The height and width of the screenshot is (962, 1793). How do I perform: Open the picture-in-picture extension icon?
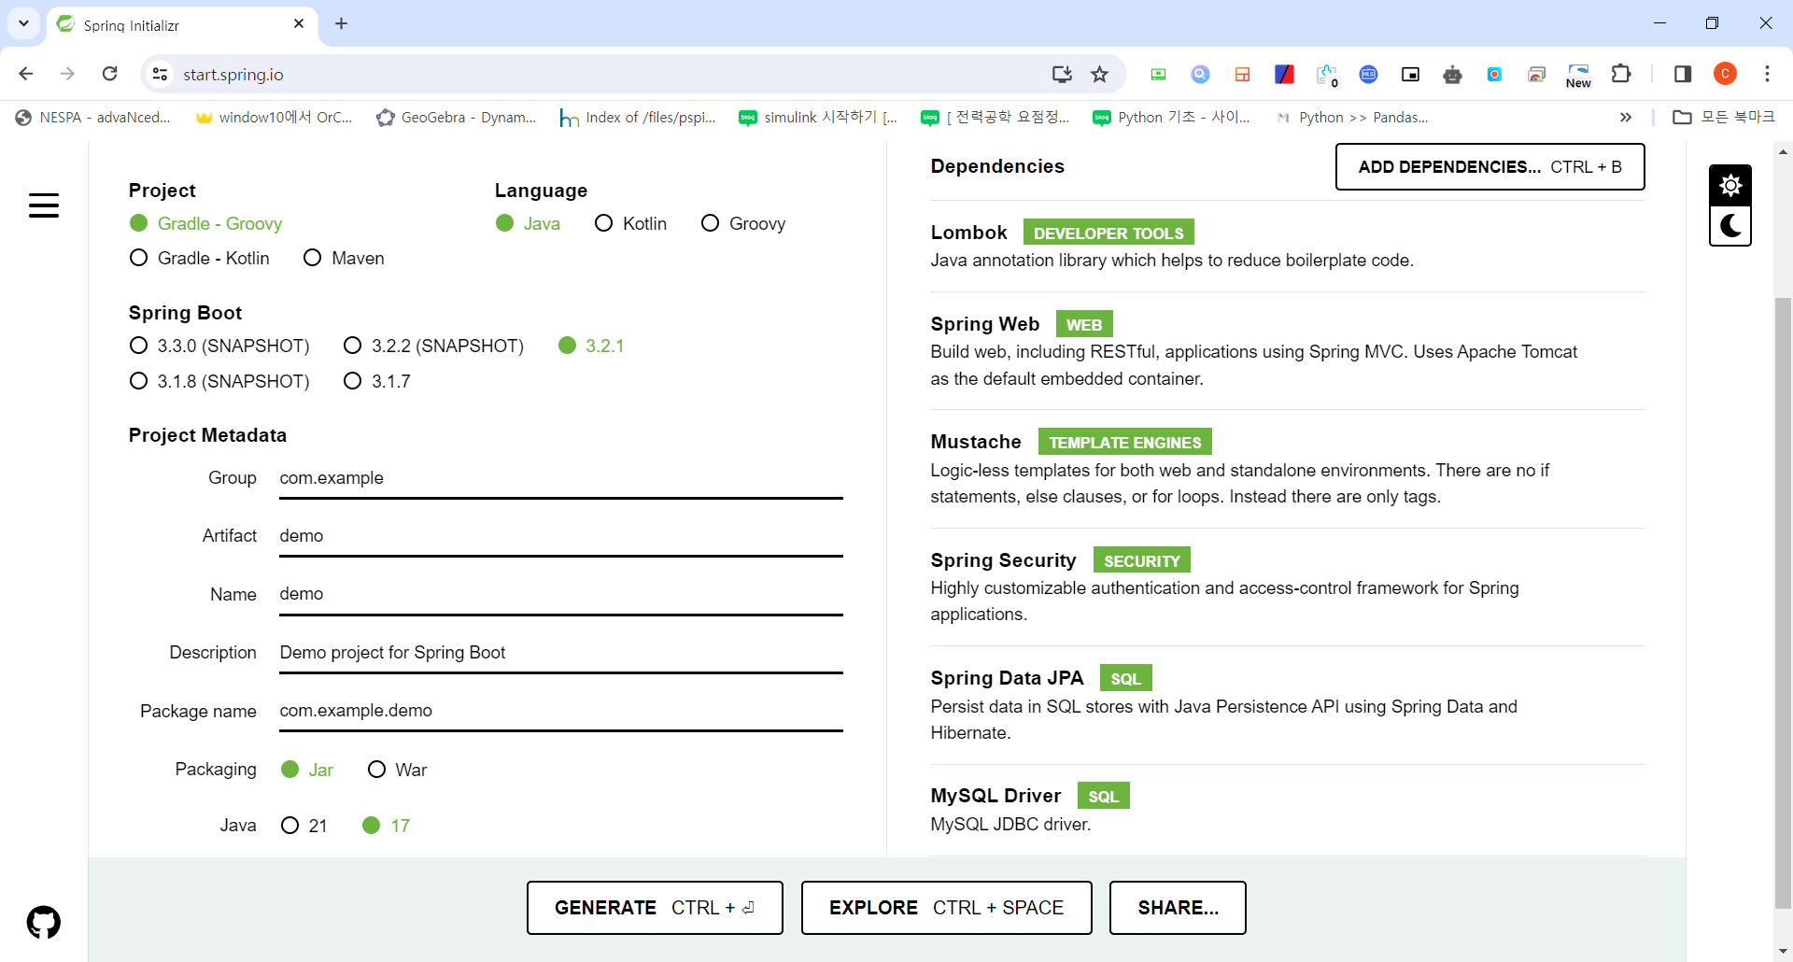1410,75
